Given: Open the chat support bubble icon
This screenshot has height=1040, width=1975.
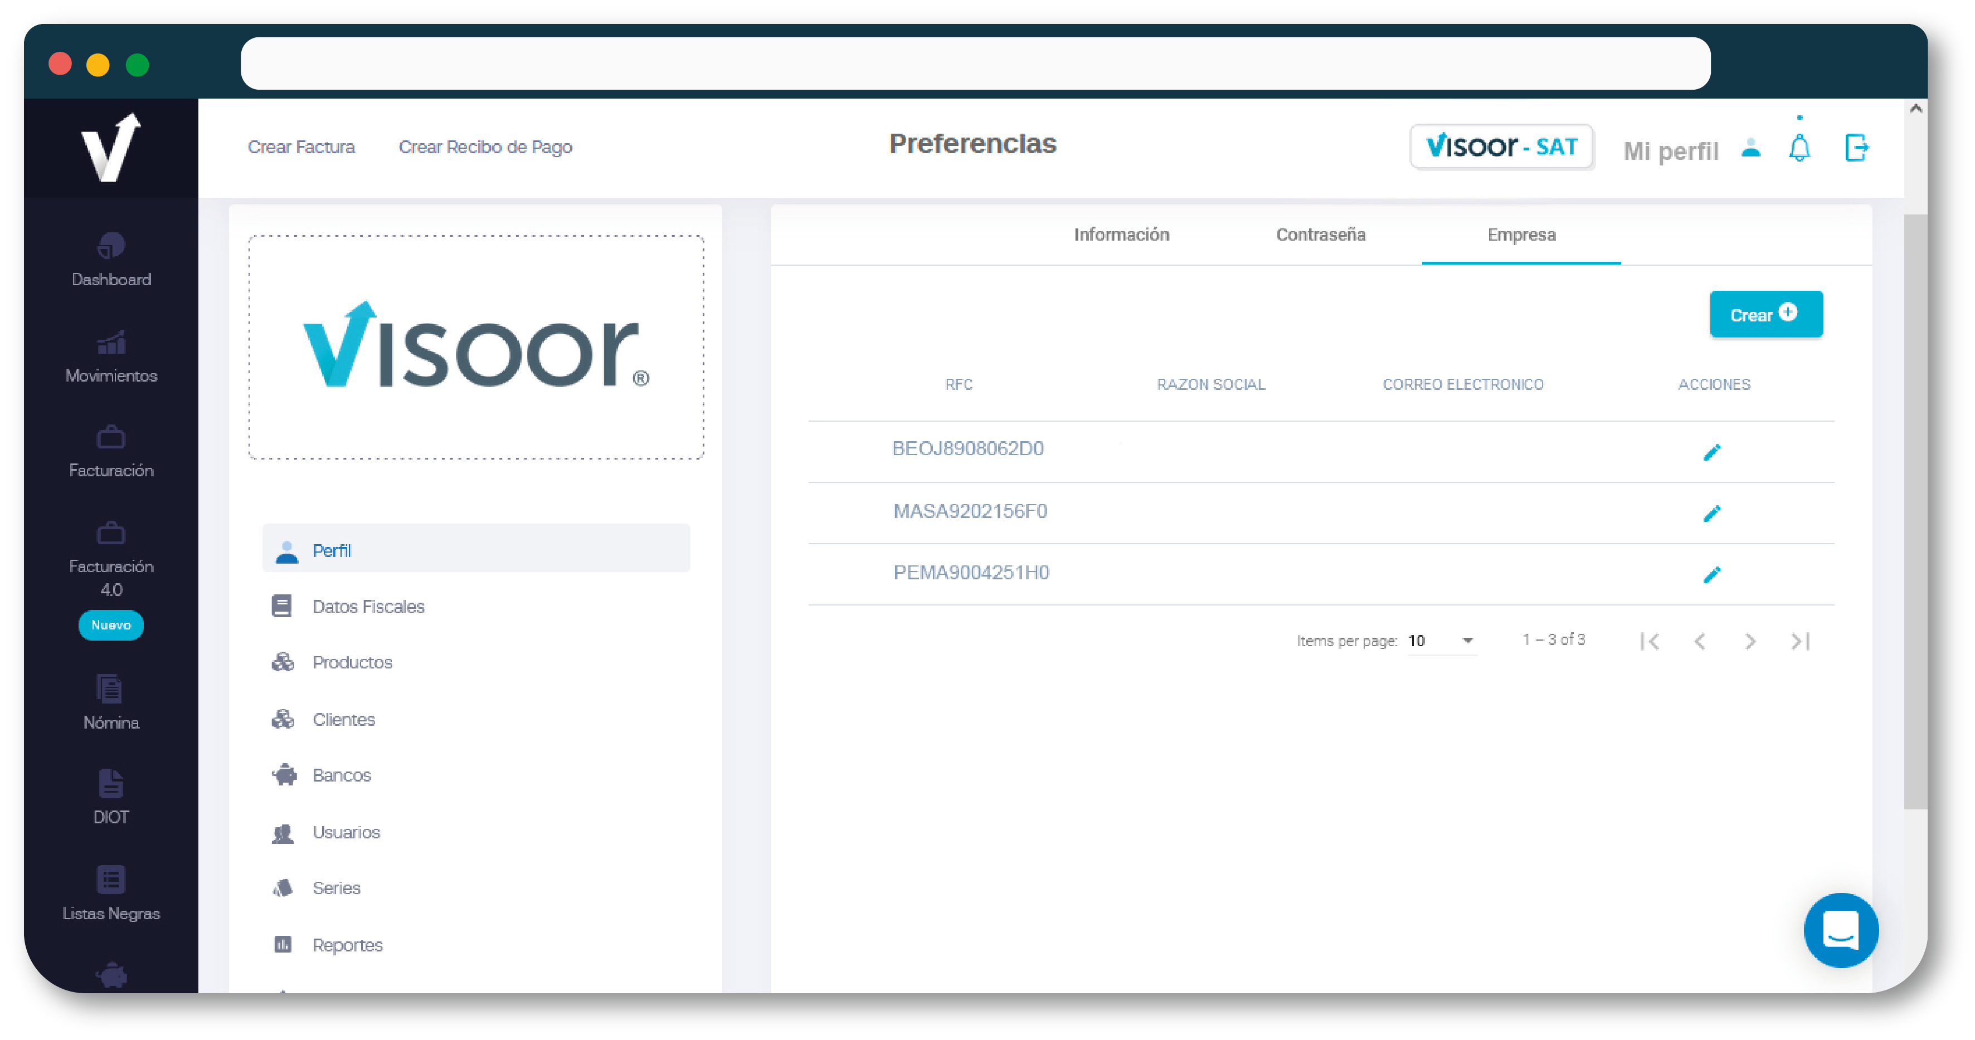Looking at the screenshot, I should click(x=1841, y=930).
